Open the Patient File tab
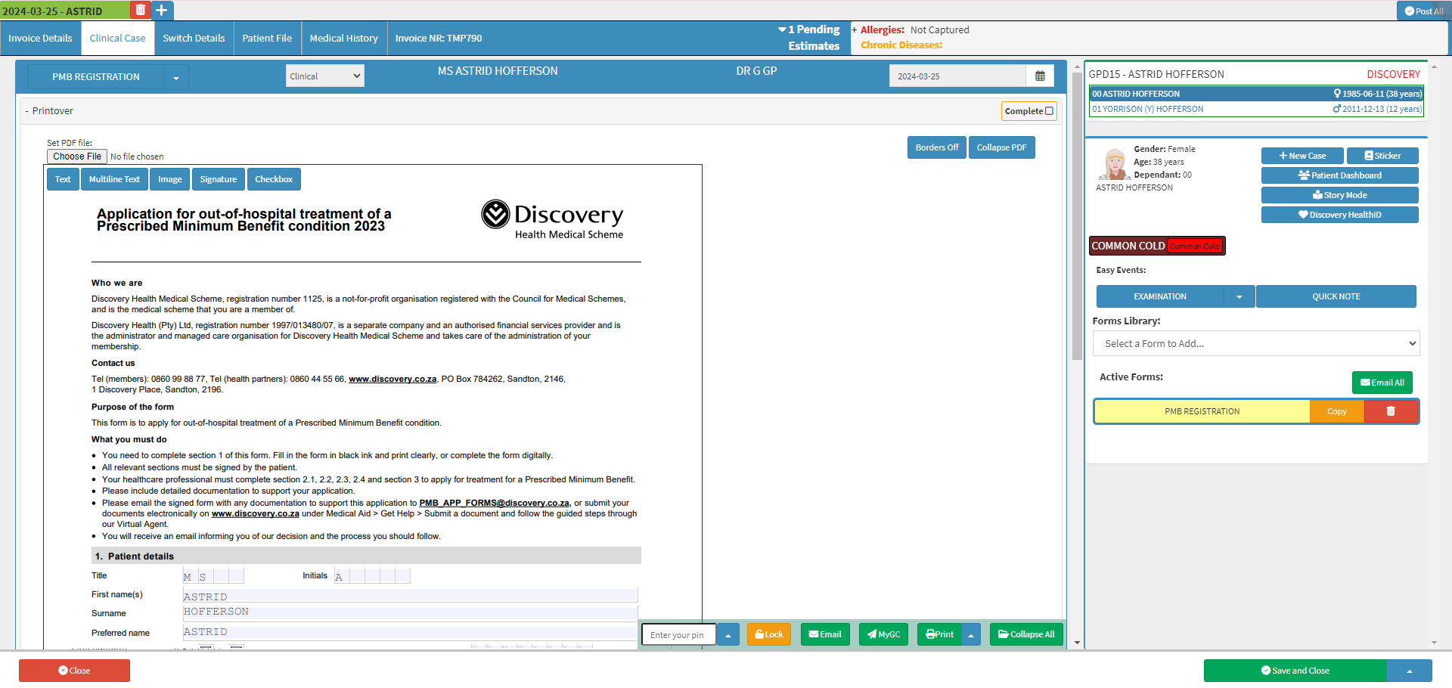 tap(267, 39)
